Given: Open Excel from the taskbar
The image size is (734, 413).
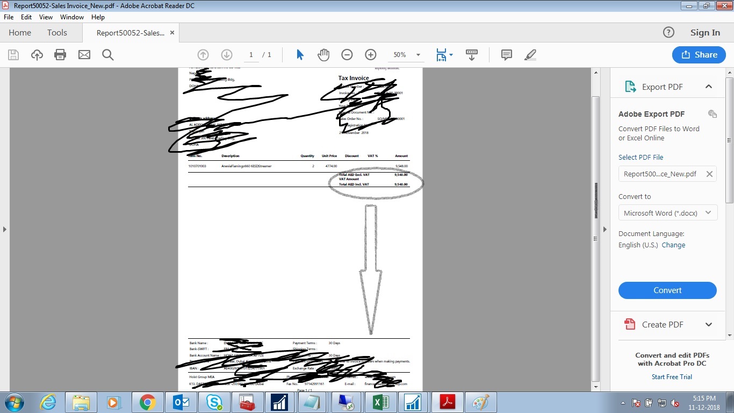Looking at the screenshot, I should pos(381,402).
